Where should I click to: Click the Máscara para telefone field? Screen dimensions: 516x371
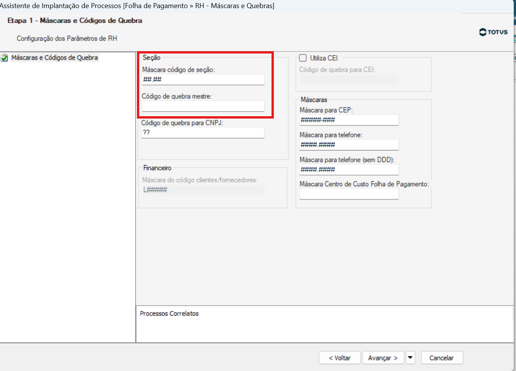point(349,145)
